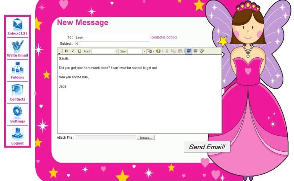294x181 pixels.
Task: Click the Copy icon in editor toolbar
Action: click(173, 51)
